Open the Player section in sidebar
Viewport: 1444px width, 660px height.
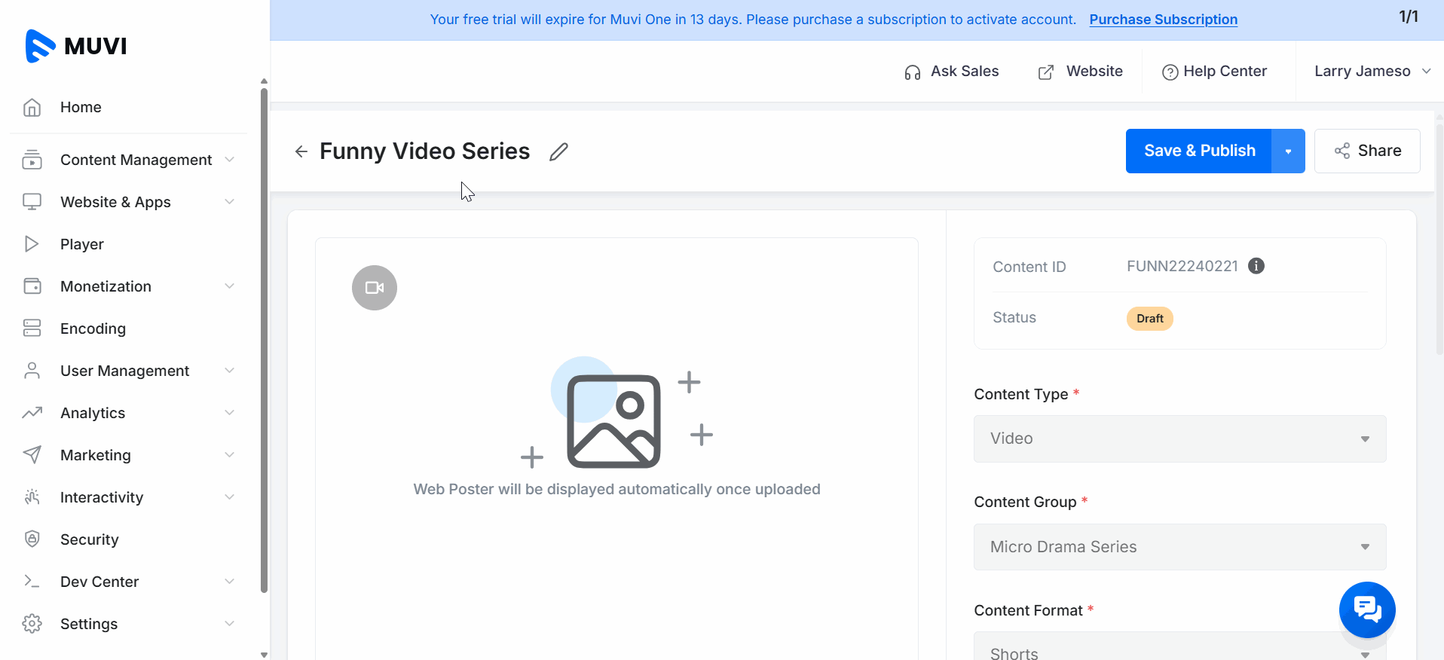coord(82,244)
